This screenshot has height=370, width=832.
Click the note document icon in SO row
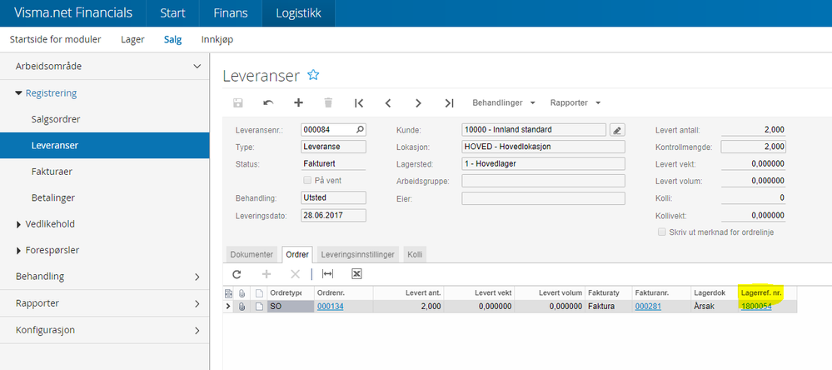pos(260,307)
